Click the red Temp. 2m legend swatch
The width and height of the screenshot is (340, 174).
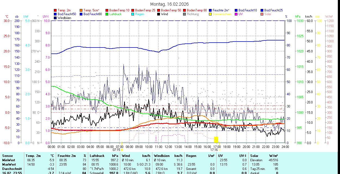55,10
